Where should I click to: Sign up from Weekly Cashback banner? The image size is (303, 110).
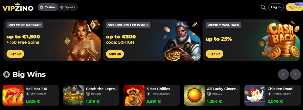point(214,54)
